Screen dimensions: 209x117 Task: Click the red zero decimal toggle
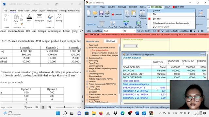158,31
